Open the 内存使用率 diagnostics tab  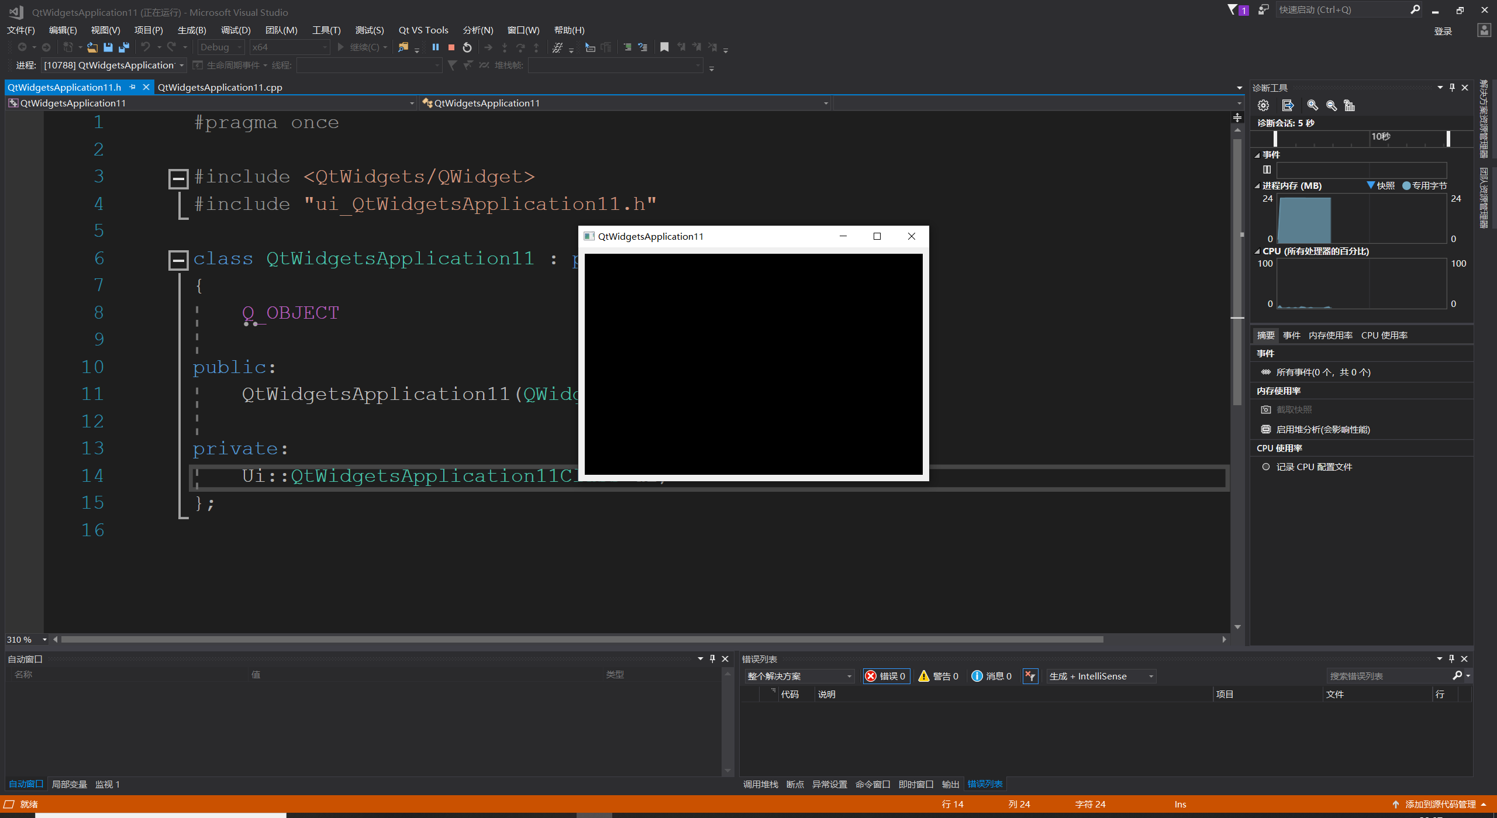tap(1330, 335)
